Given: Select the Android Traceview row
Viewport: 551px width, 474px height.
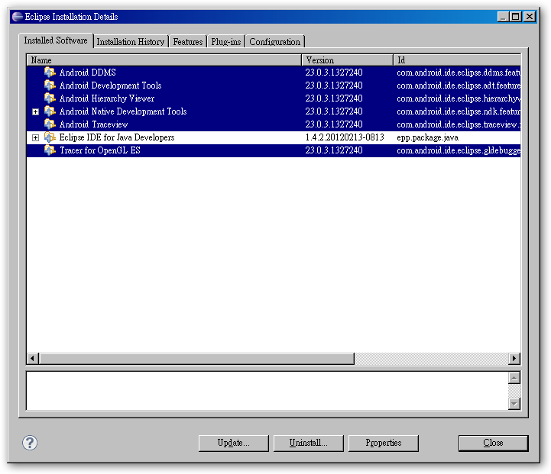Looking at the screenshot, I should 274,124.
